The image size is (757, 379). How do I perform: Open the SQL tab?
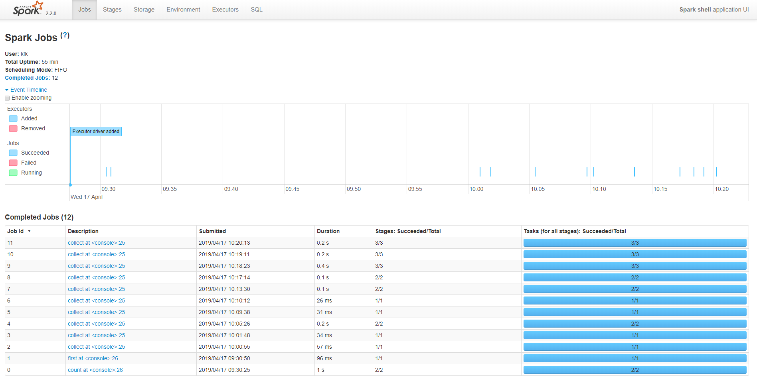(257, 10)
